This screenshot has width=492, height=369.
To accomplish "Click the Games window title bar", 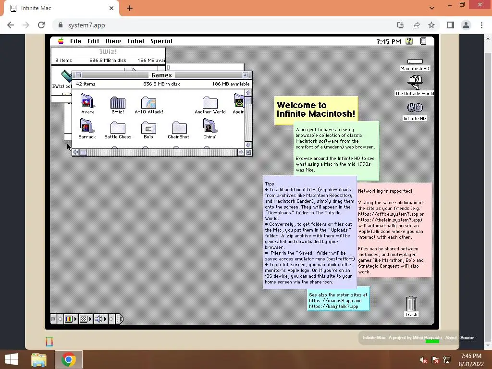I will (161, 75).
